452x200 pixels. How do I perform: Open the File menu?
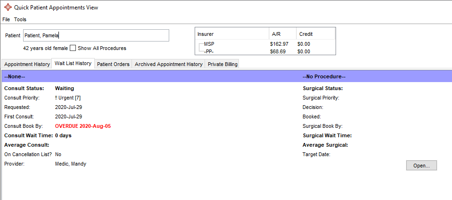[6, 19]
